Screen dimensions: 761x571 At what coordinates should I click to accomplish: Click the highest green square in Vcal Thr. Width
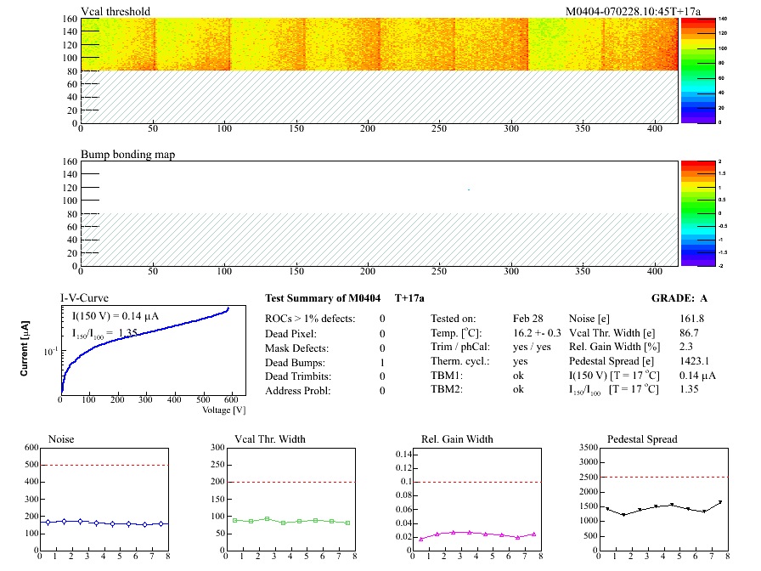267,518
